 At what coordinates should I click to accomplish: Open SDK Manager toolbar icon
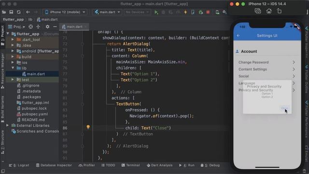(x=225, y=12)
